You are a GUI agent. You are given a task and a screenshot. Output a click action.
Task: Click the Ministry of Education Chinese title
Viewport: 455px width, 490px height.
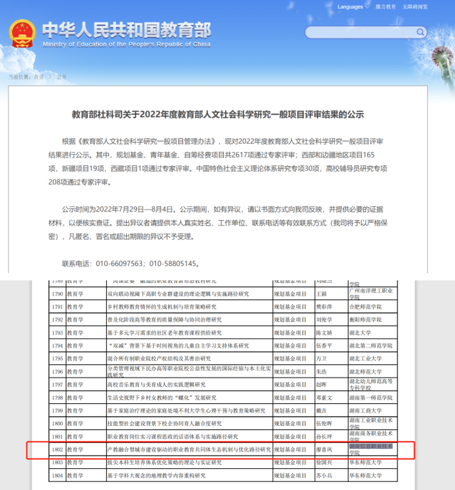(x=125, y=30)
